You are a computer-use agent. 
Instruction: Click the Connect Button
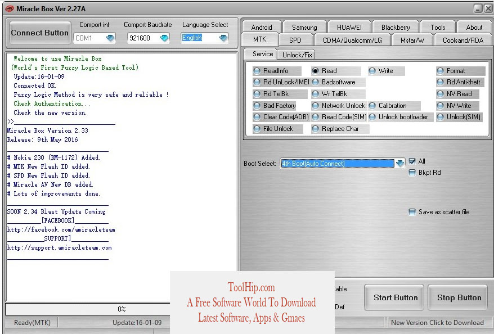(40, 33)
